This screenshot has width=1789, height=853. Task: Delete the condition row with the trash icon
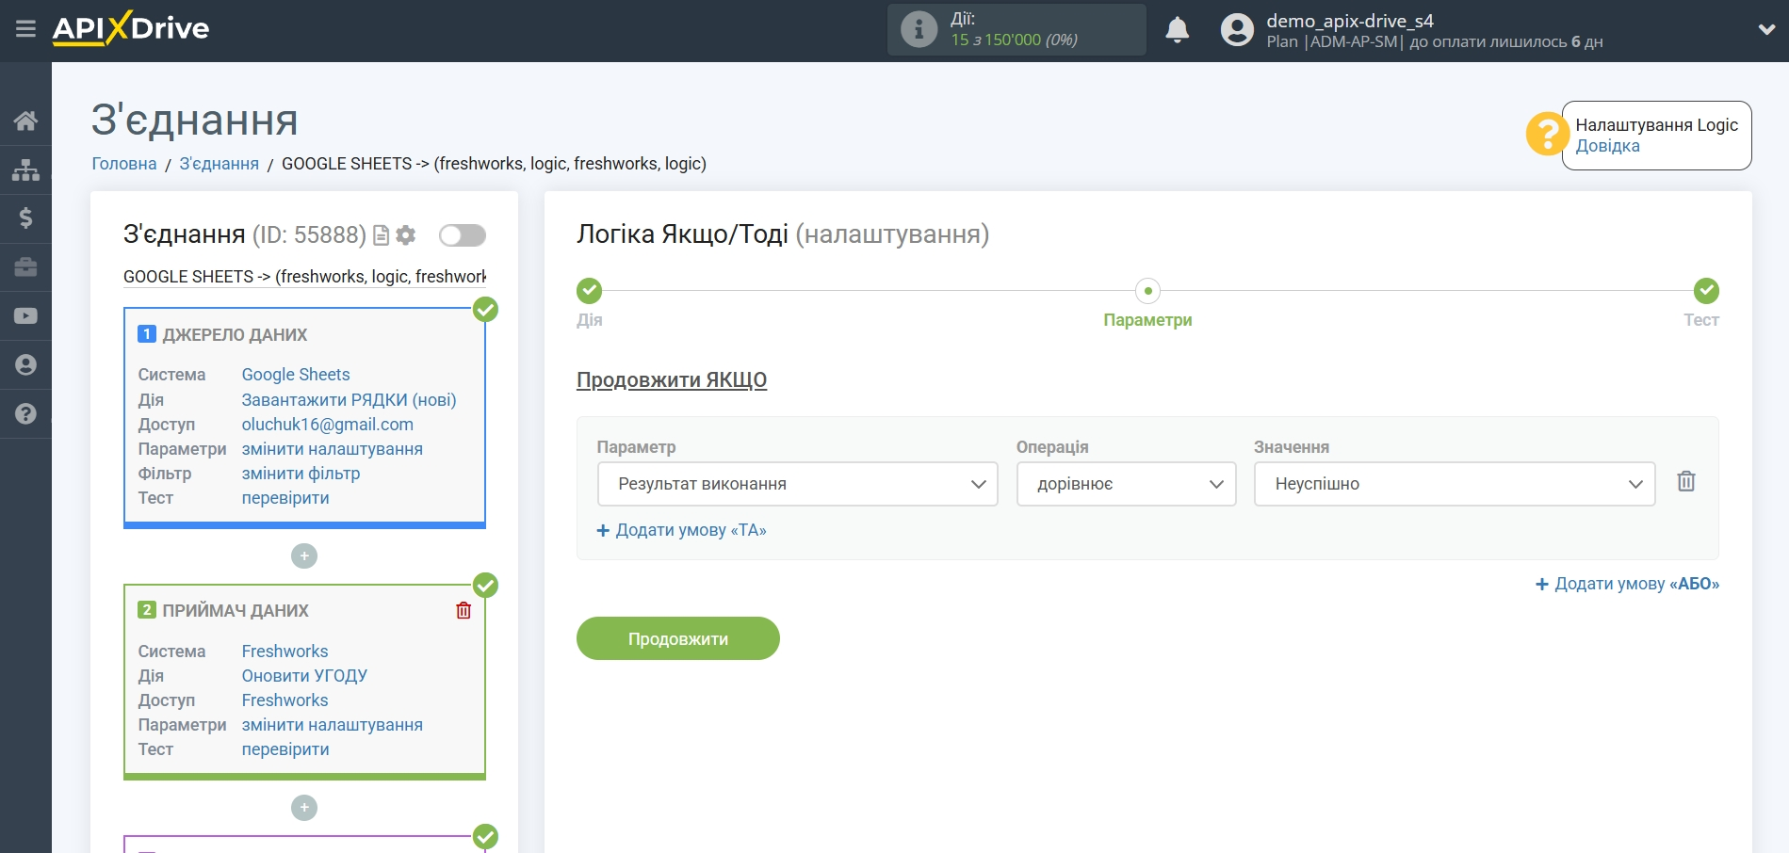1685,482
